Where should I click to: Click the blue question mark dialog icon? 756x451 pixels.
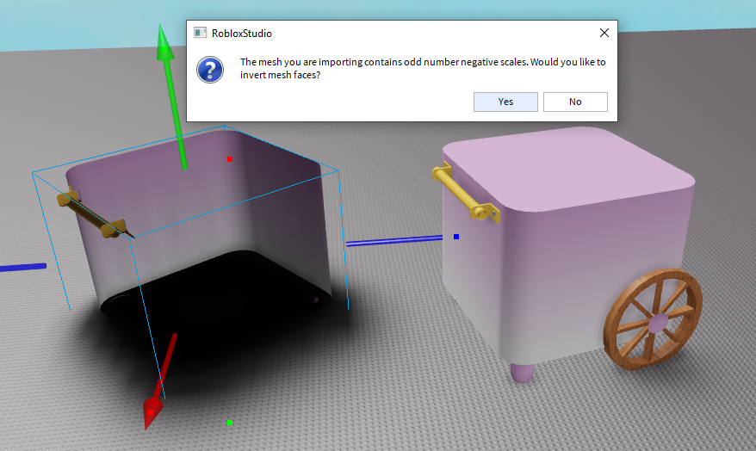[x=210, y=70]
